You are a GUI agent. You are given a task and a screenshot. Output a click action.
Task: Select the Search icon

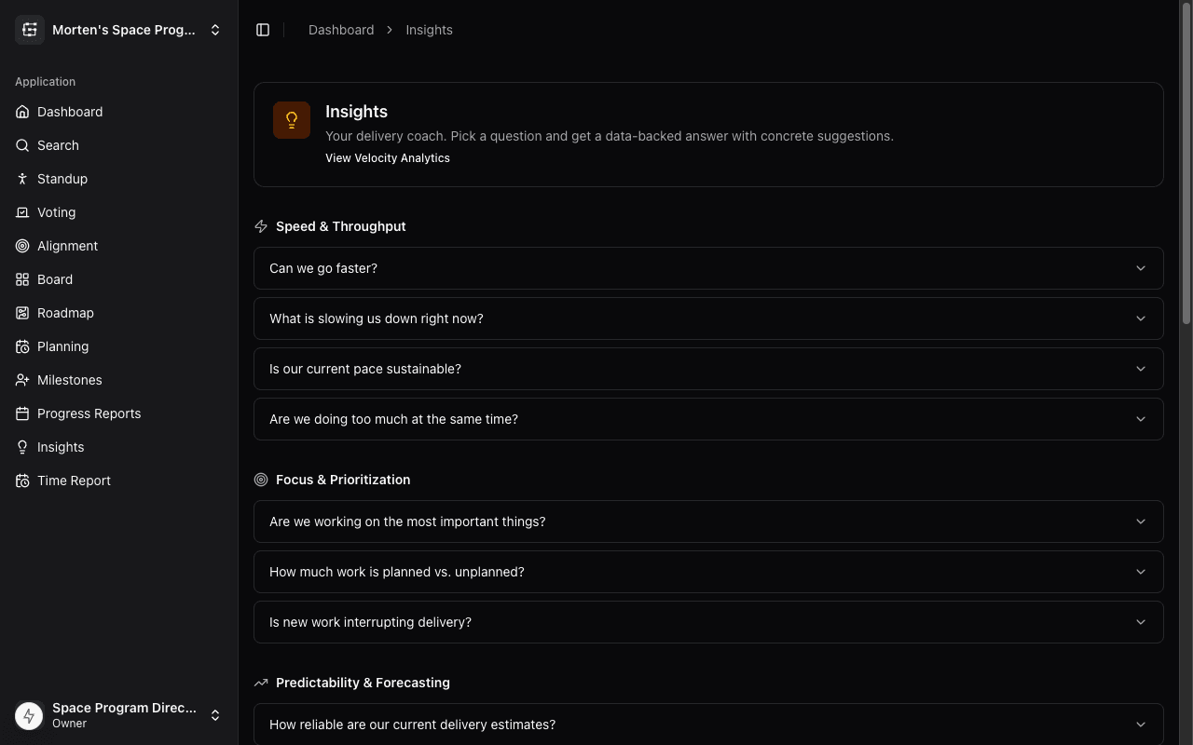click(x=22, y=145)
